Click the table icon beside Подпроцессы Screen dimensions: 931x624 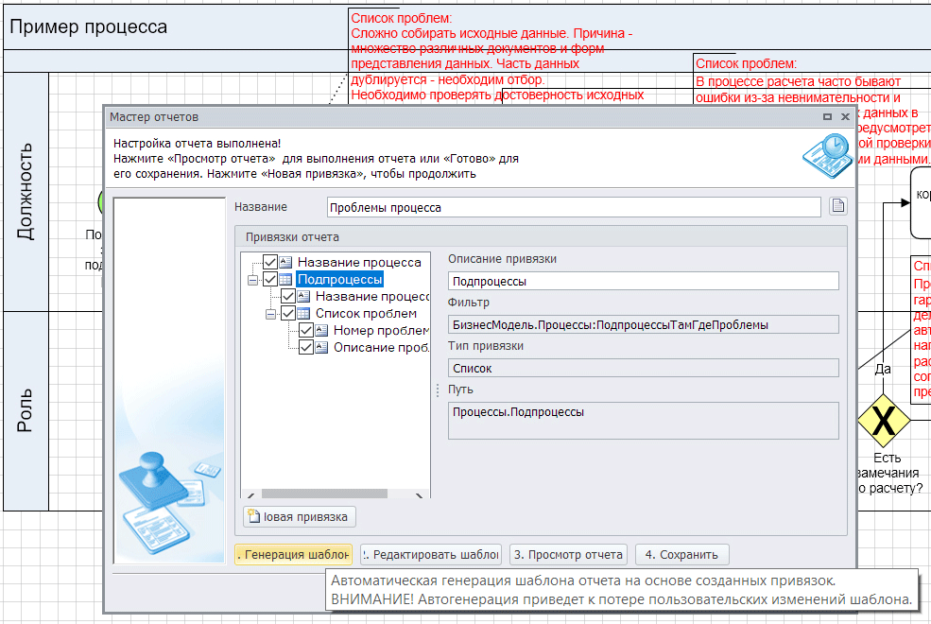coord(285,279)
